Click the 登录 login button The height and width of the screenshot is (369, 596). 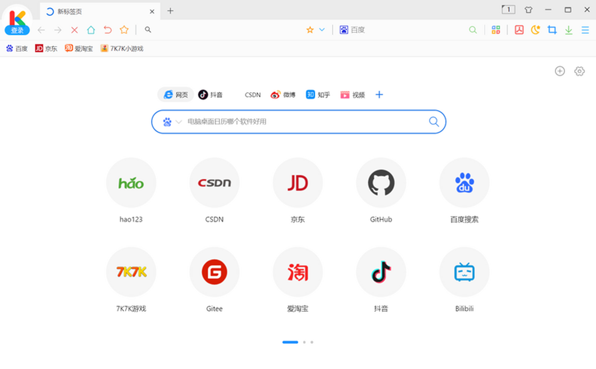pos(17,31)
